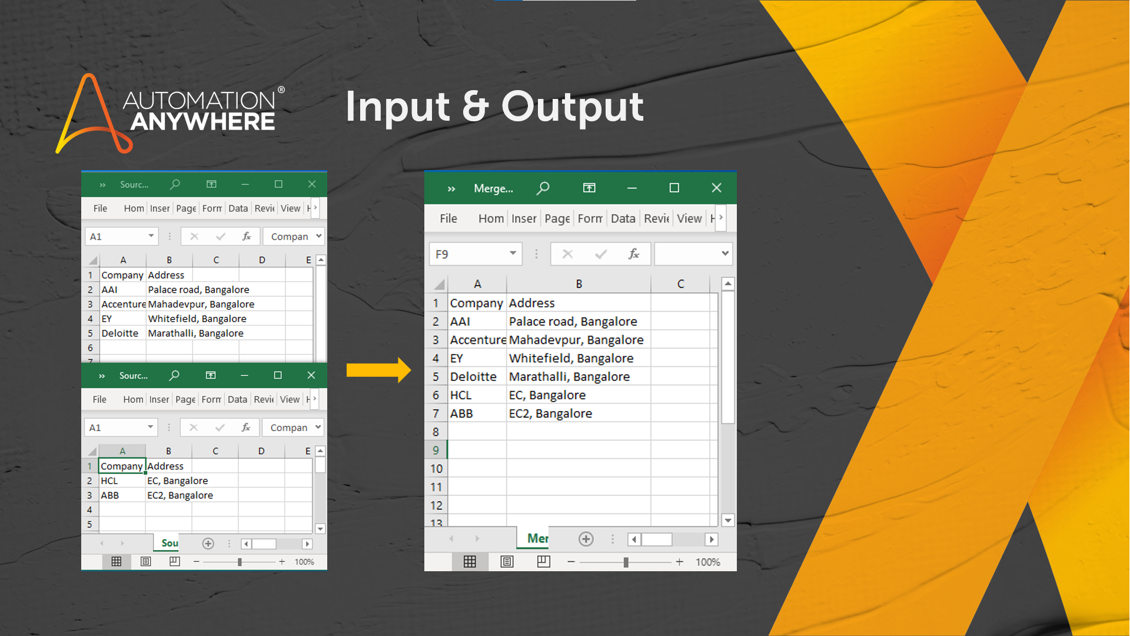Select the Mer sheet tab

pos(537,538)
